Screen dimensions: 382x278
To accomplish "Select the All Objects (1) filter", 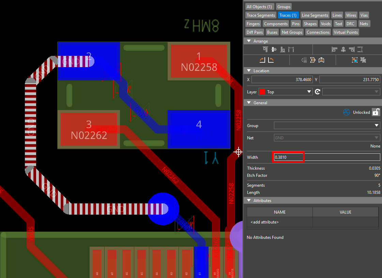I will click(259, 7).
